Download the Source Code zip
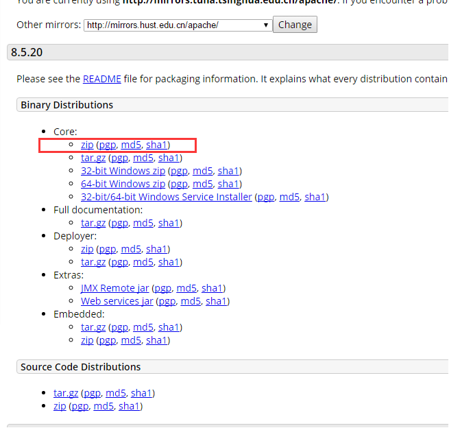Image resolution: width=449 pixels, height=428 pixels. pos(60,406)
